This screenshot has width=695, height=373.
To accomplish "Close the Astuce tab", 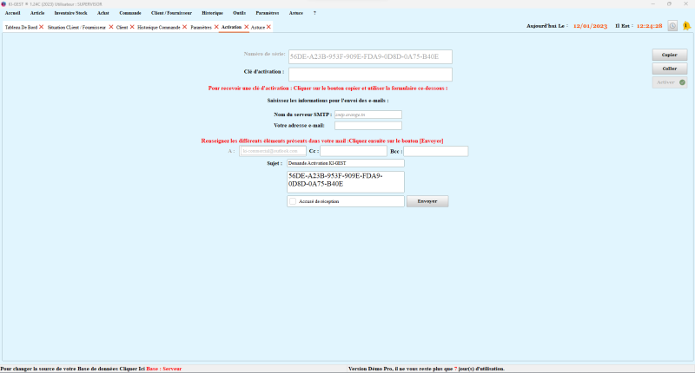I will [x=270, y=28].
